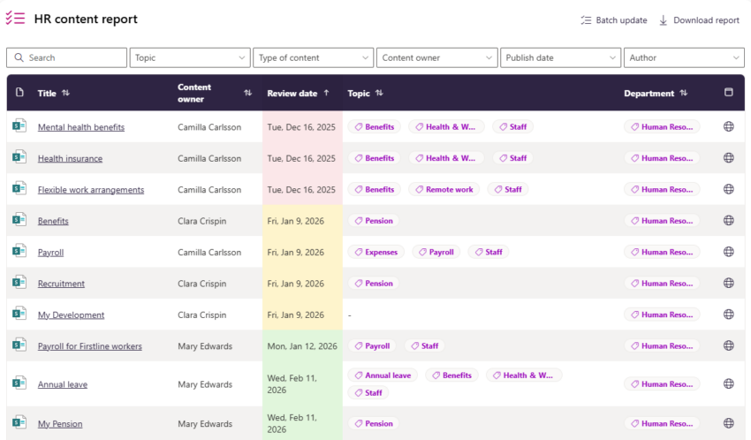This screenshot has width=751, height=440.
Task: Click the Batch update button
Action: click(x=614, y=20)
